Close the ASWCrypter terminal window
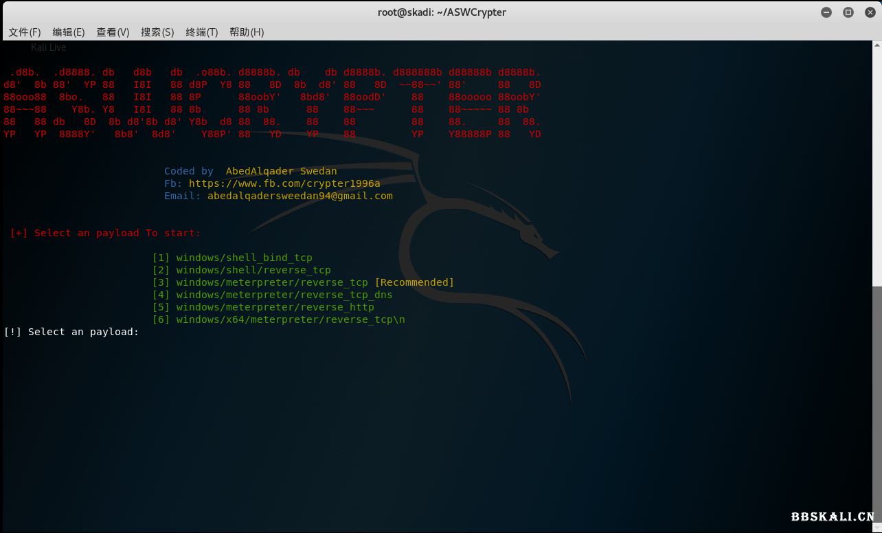 click(x=869, y=12)
